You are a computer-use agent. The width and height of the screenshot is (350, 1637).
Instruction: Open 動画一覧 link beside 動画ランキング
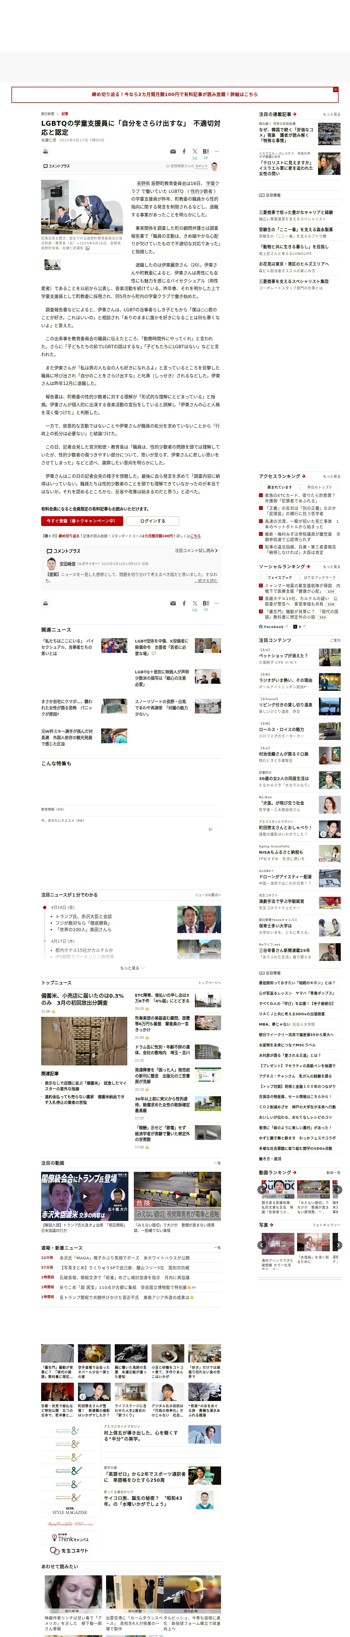333,1172
